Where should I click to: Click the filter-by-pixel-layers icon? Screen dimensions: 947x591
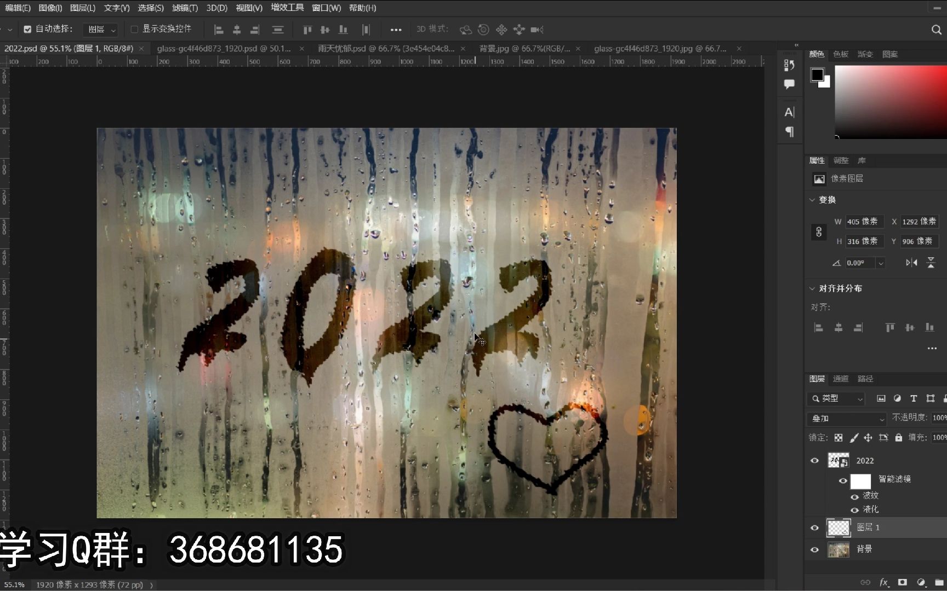(x=881, y=398)
